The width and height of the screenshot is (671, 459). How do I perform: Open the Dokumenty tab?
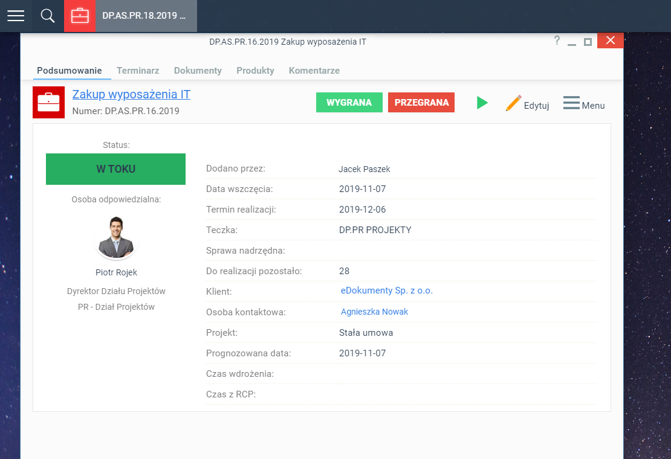tap(198, 71)
